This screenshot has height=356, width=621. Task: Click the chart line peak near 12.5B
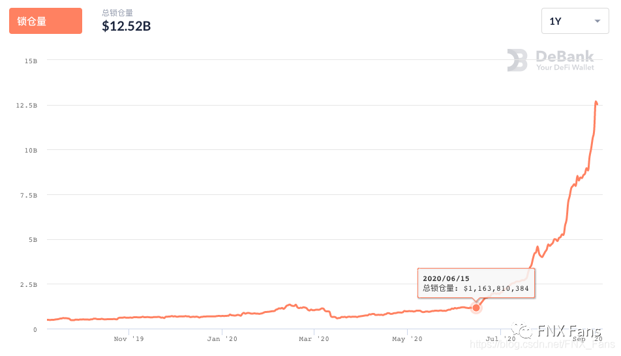[596, 102]
